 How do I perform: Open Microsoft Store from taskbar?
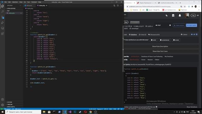click(x=49, y=112)
